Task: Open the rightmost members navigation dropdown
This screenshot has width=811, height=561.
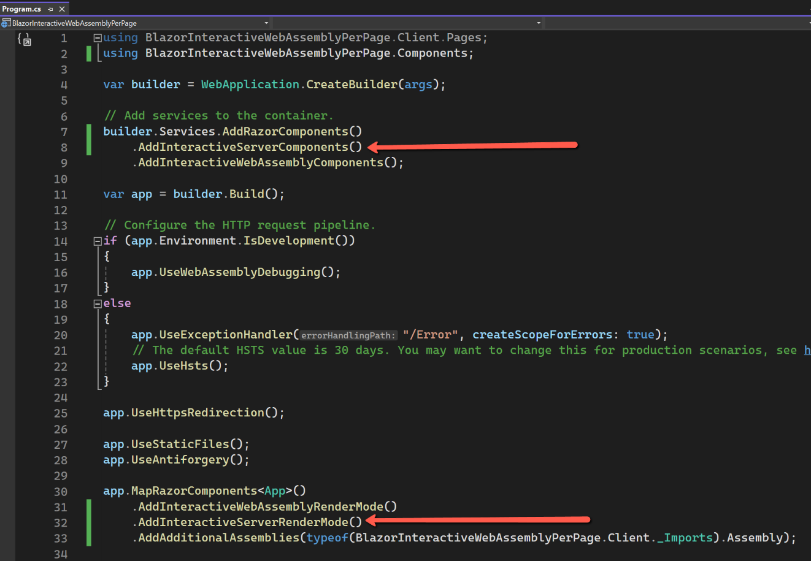Action: point(808,23)
